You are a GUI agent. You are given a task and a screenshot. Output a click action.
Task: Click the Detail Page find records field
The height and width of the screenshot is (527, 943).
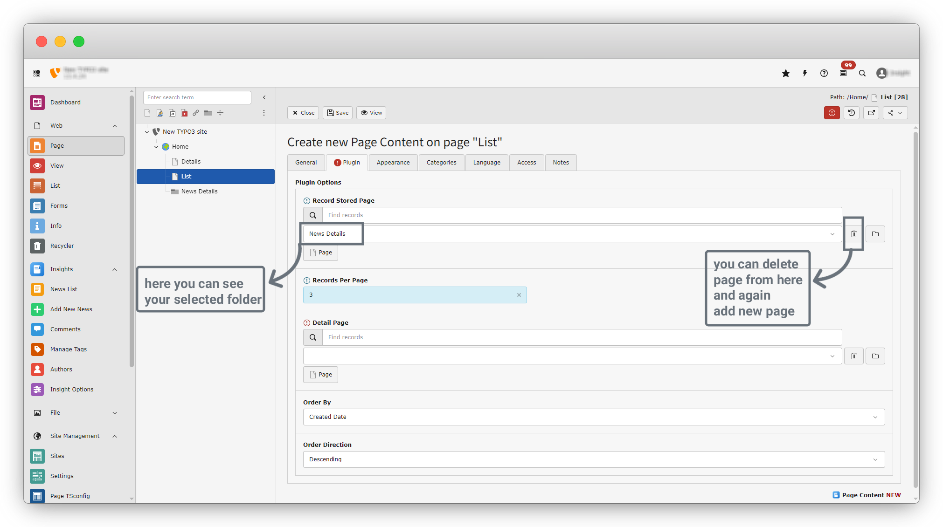581,337
